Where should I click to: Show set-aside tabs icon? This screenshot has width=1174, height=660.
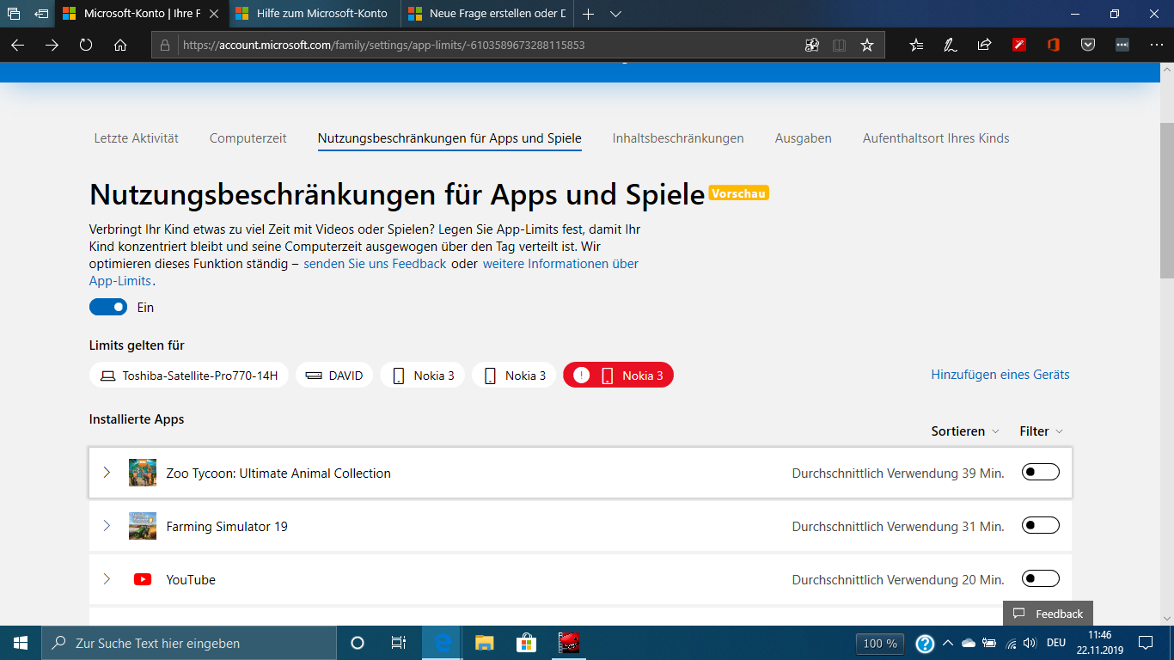pyautogui.click(x=14, y=14)
